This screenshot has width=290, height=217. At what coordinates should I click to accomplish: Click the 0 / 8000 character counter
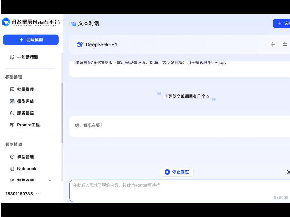pyautogui.click(x=281, y=197)
